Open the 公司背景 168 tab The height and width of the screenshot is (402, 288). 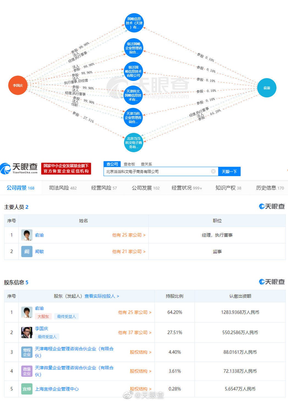[x=21, y=188]
